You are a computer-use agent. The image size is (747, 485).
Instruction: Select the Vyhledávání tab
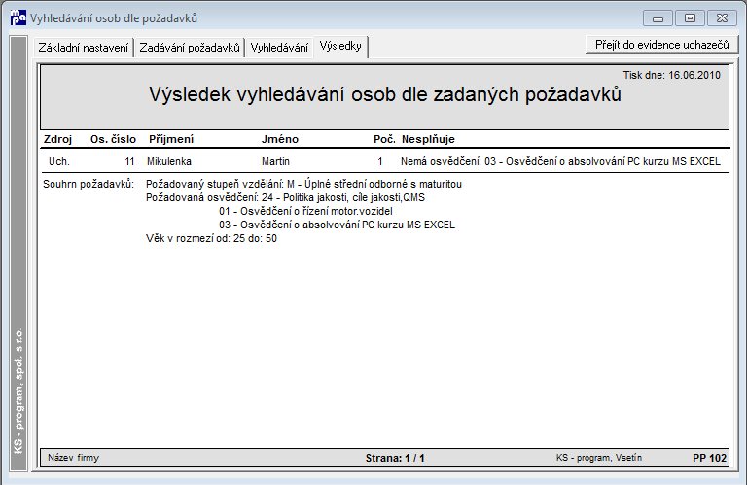[279, 48]
